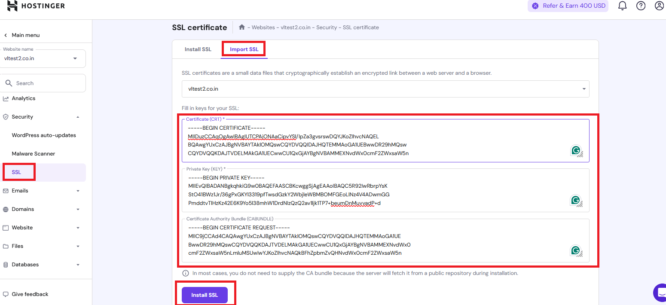Screen dimensions: 666x305
Task: Click Grammarly icon in Certificate (CRT) field
Action: pos(575,150)
